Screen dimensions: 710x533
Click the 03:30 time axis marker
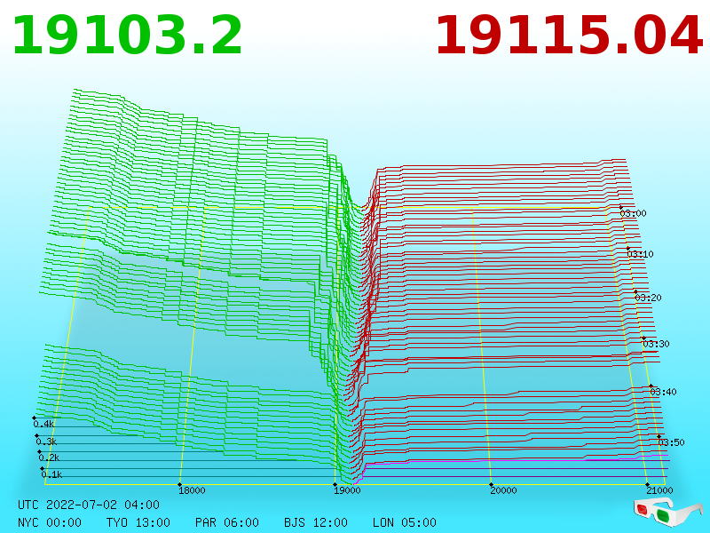point(656,344)
